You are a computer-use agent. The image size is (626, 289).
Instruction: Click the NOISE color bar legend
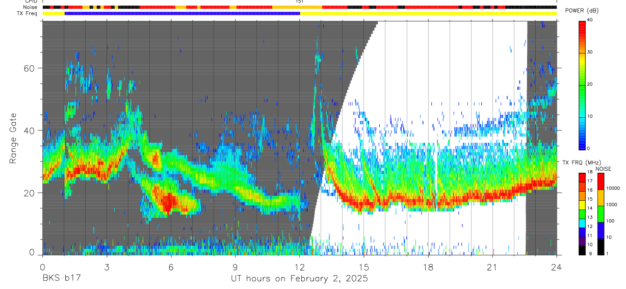pyautogui.click(x=602, y=214)
